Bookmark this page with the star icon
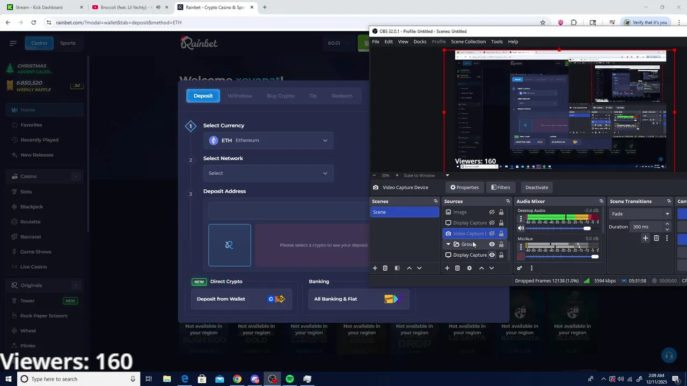Screen dimensions: 687x386 (543, 23)
